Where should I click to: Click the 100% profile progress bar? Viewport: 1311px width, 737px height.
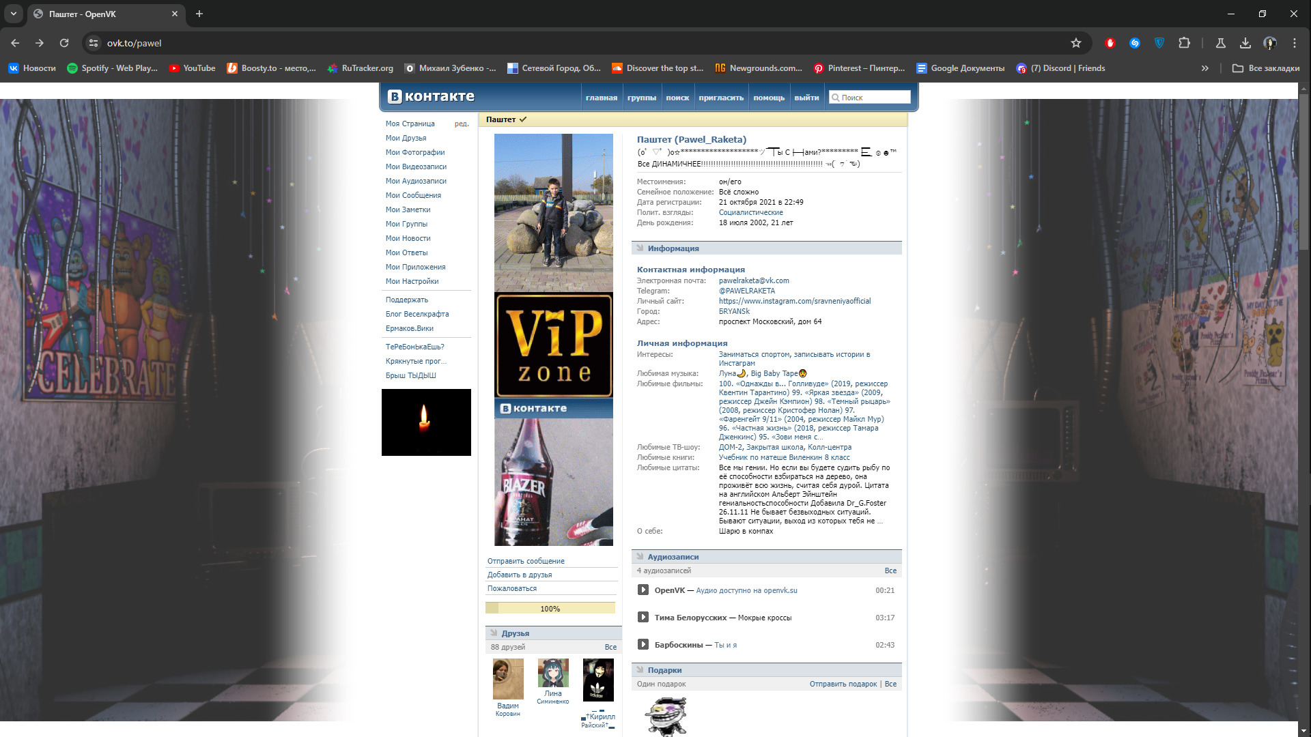coord(550,609)
